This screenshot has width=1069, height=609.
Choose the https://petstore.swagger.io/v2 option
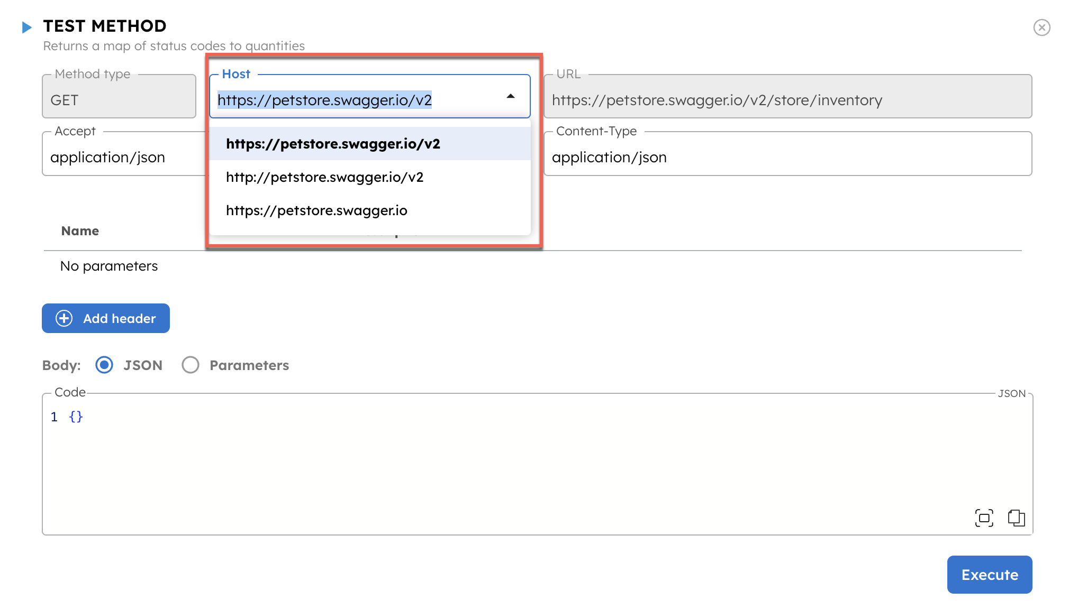[333, 143]
